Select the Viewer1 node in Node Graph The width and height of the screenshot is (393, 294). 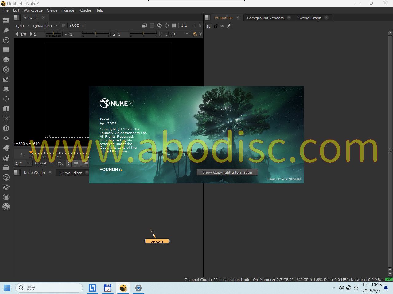point(157,241)
